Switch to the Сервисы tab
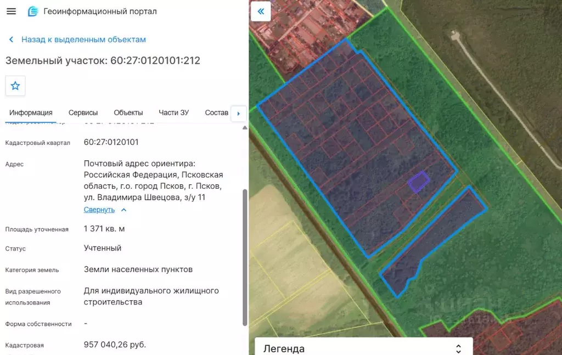The width and height of the screenshot is (562, 355). pyautogui.click(x=83, y=113)
